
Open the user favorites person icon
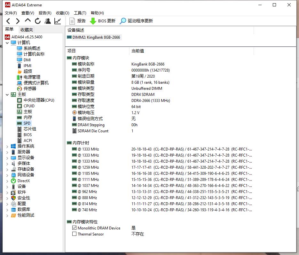pyautogui.click(x=48, y=21)
